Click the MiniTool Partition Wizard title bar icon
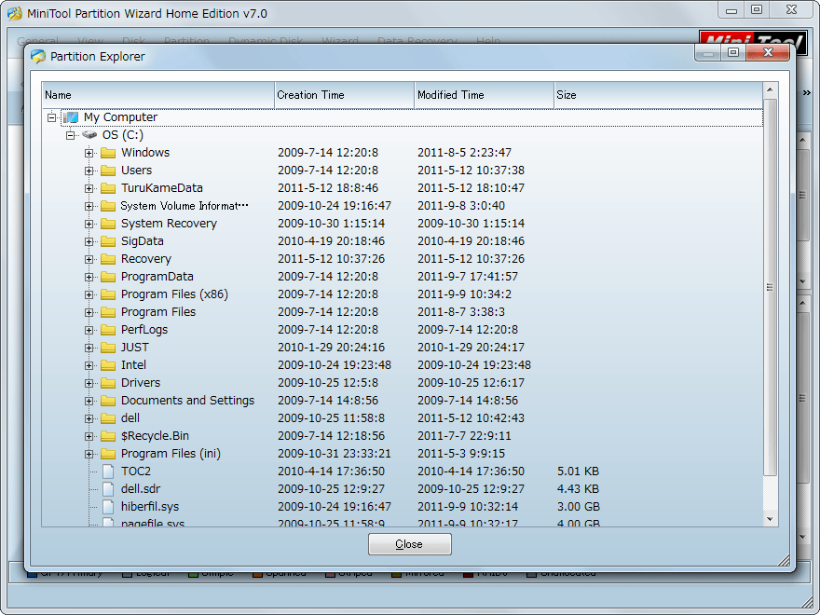 click(x=15, y=13)
